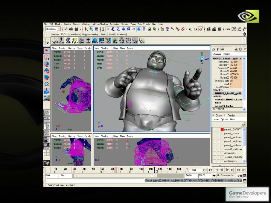Select the arrow Select tool in toolbox

(x=47, y=51)
